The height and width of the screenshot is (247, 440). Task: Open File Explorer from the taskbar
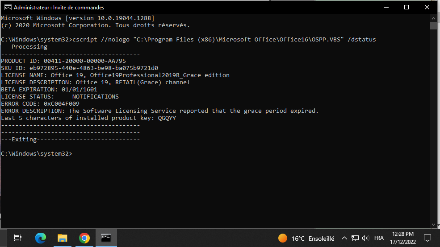tap(62, 238)
